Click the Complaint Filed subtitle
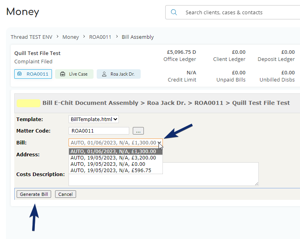Image resolution: width=300 pixels, height=239 pixels. 33,61
